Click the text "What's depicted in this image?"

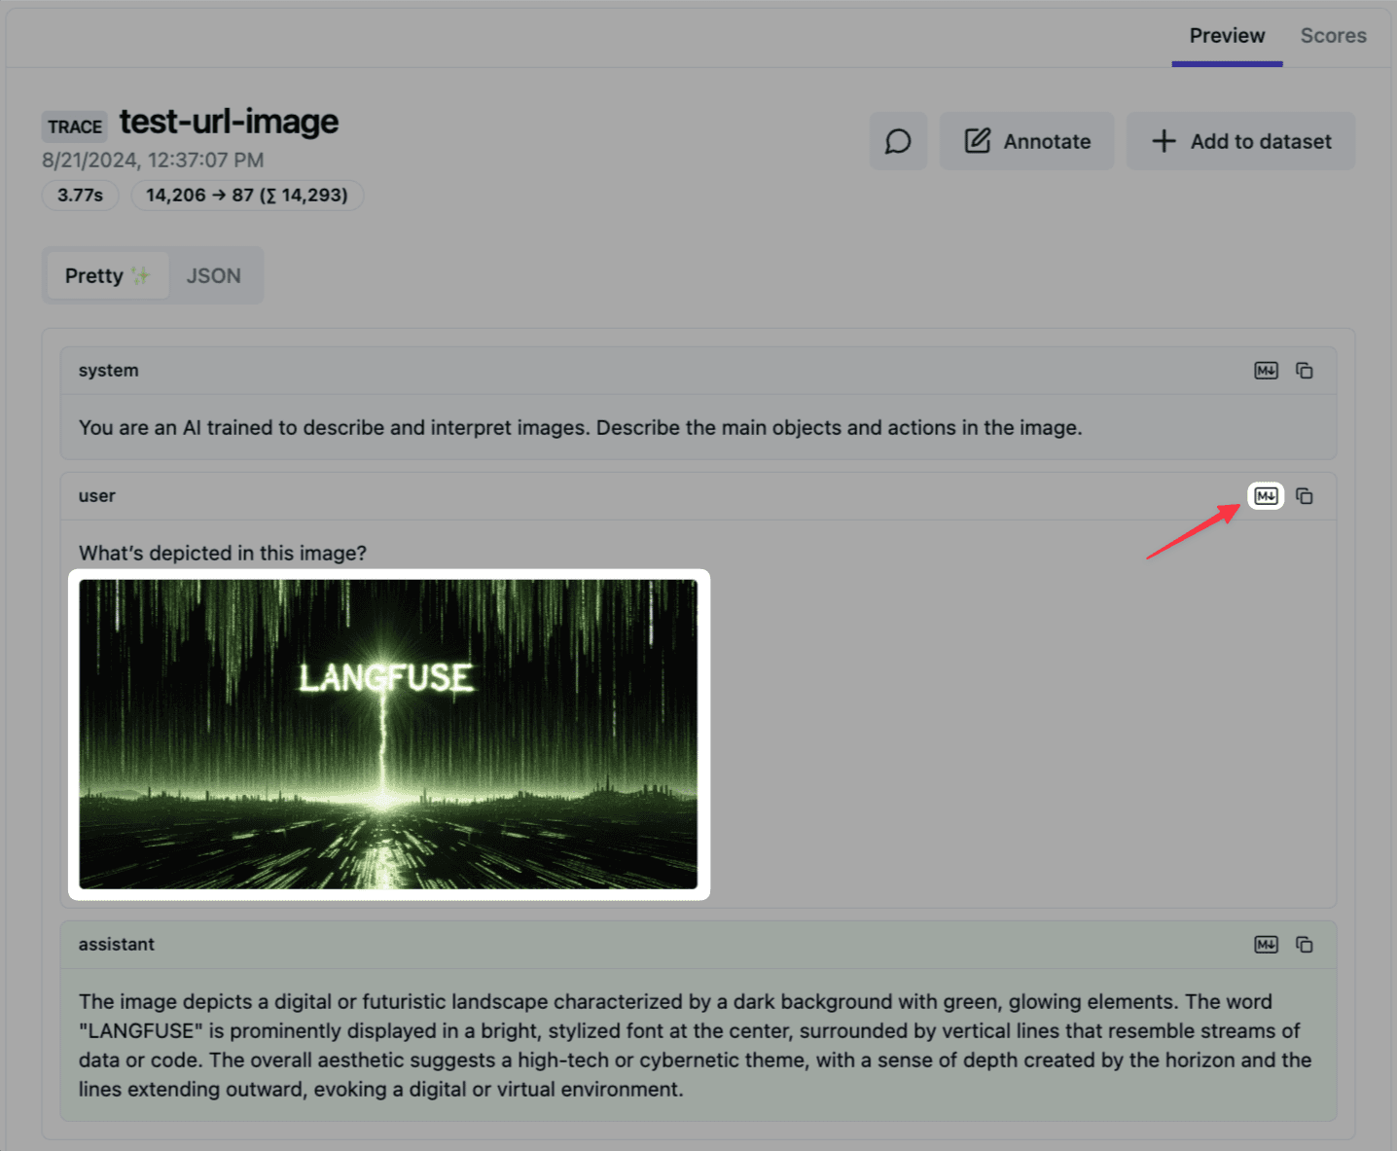pyautogui.click(x=223, y=553)
